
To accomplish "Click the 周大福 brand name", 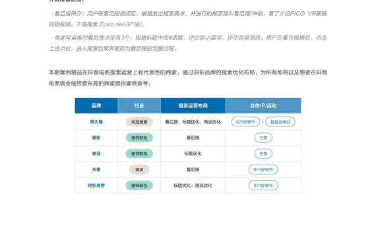I will click(x=96, y=122).
